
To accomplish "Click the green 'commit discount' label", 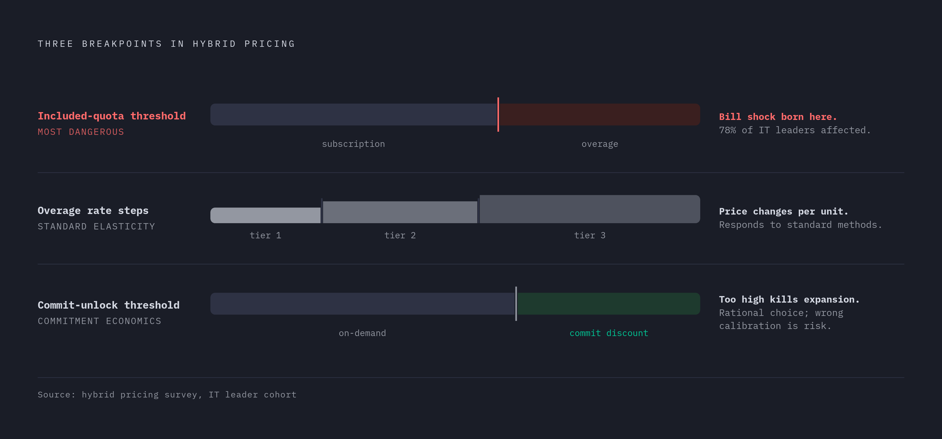I will point(609,333).
